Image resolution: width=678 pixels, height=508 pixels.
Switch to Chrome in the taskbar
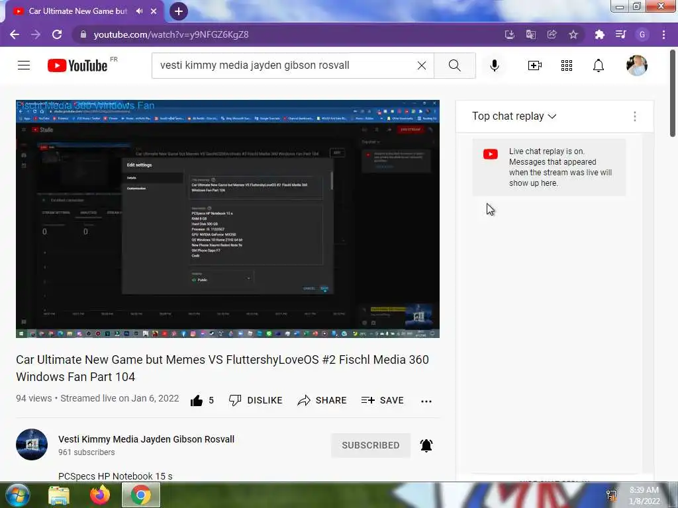tap(141, 495)
